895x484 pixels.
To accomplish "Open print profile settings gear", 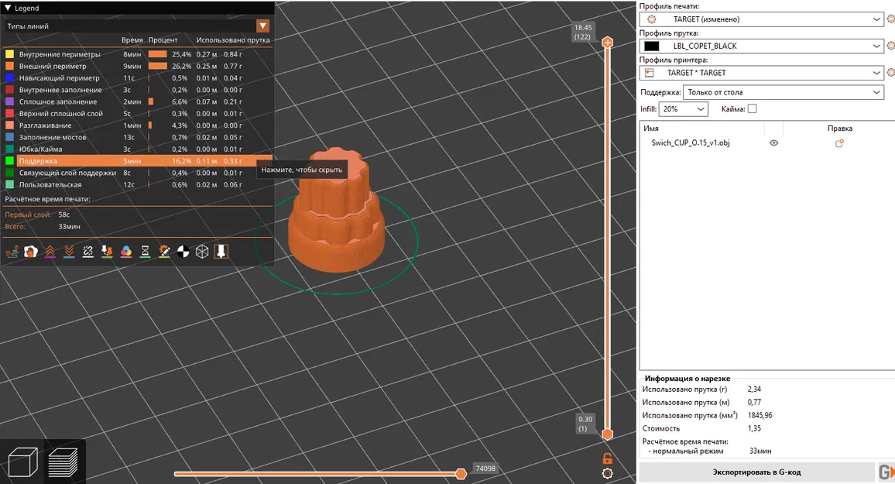I will click(890, 19).
